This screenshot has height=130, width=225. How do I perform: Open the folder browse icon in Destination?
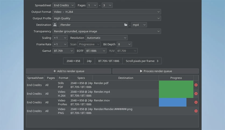click(x=126, y=25)
